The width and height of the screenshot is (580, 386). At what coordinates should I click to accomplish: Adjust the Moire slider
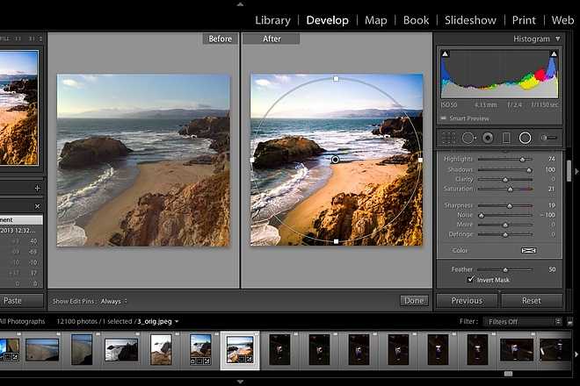pos(505,225)
